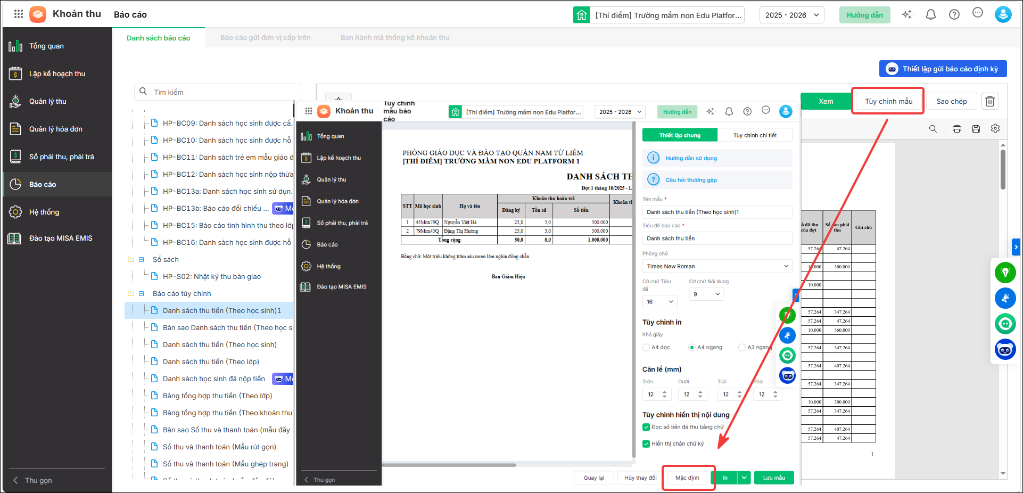Screen dimensions: 1023x493
Task: Open the school selector in the main header
Action: click(658, 15)
